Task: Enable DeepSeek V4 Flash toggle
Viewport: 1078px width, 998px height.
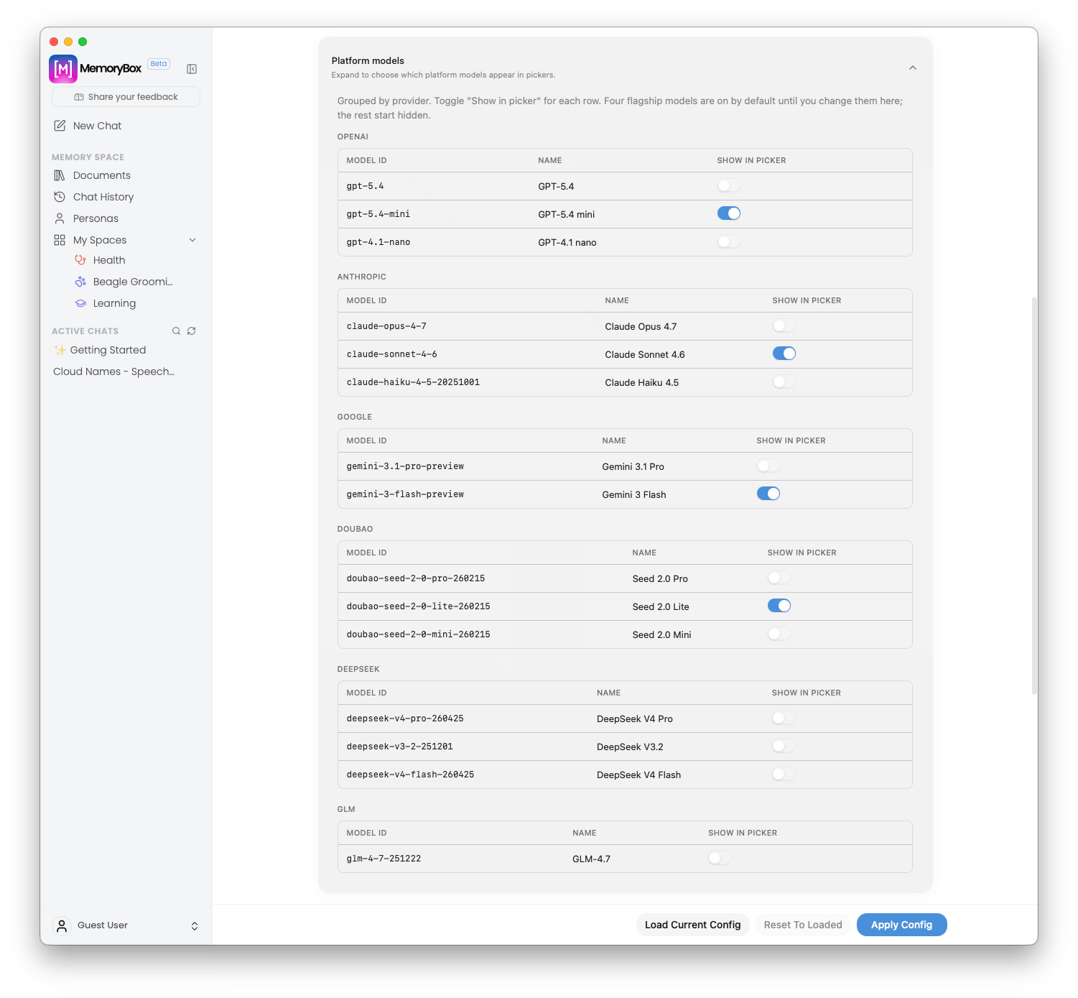Action: pos(784,775)
